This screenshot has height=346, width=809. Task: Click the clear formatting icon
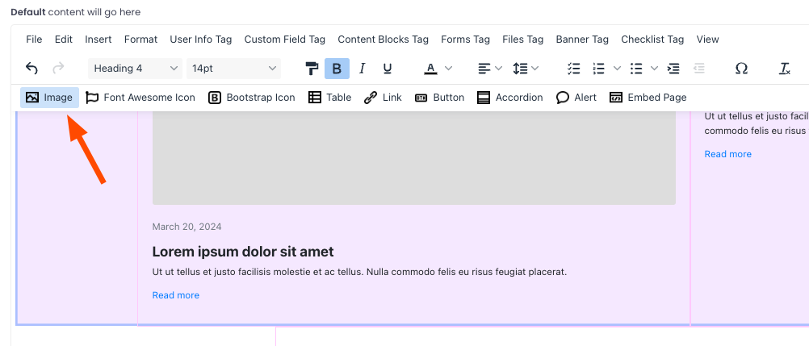click(784, 69)
